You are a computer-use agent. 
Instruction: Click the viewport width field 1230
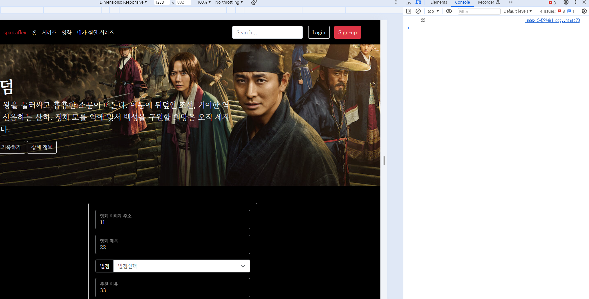[x=162, y=2]
